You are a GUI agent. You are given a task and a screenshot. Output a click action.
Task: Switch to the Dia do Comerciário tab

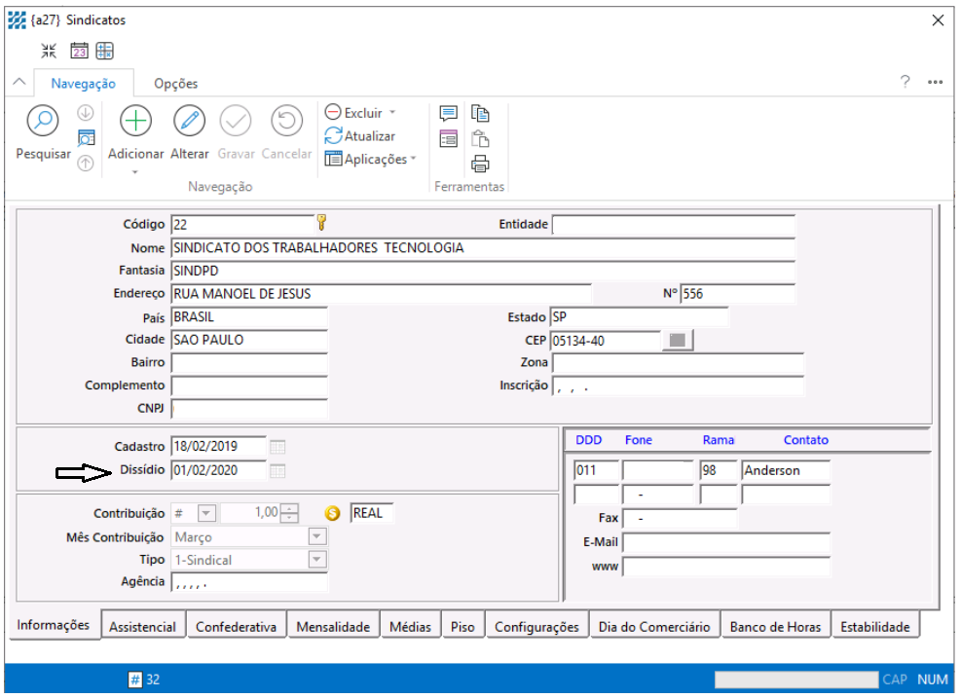tap(654, 627)
